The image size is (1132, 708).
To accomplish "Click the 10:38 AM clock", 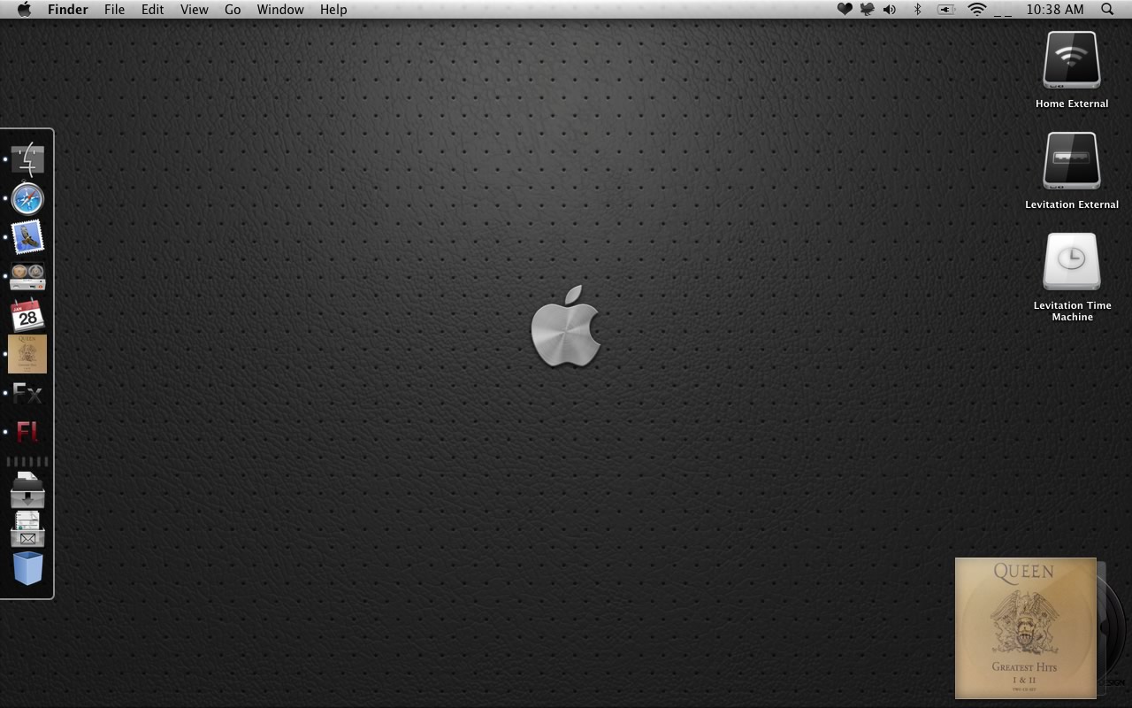I will point(1055,9).
